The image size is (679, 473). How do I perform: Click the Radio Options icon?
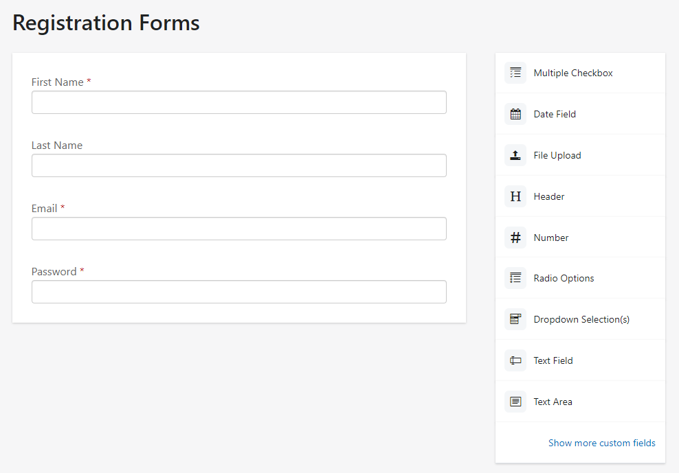coord(515,278)
